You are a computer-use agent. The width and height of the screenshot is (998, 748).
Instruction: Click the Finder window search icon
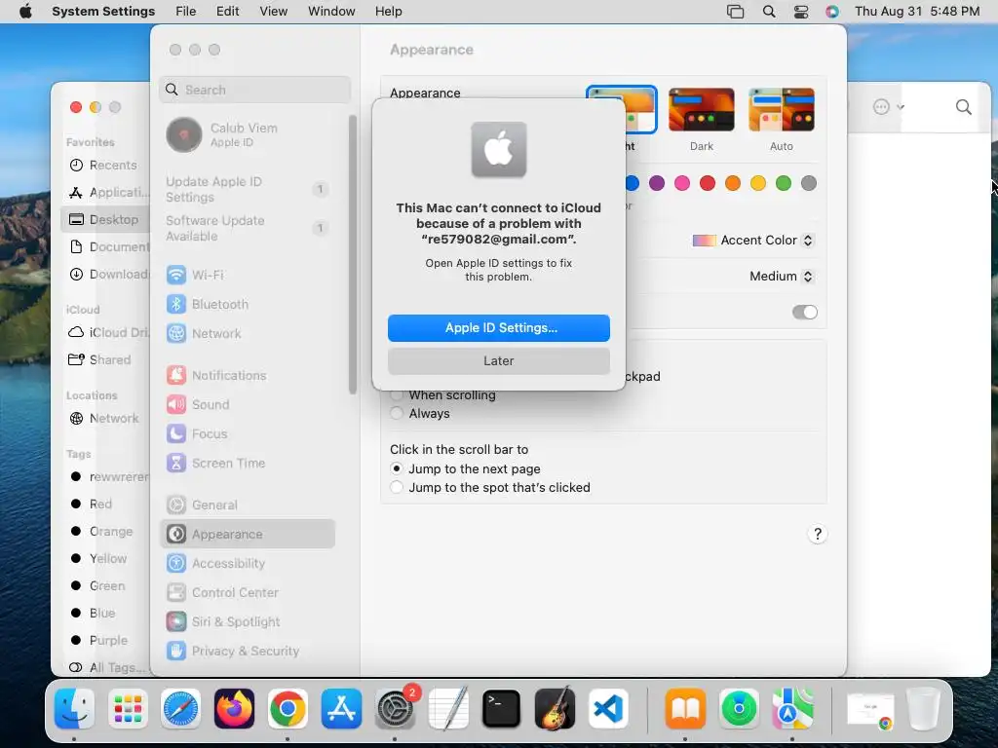click(964, 107)
